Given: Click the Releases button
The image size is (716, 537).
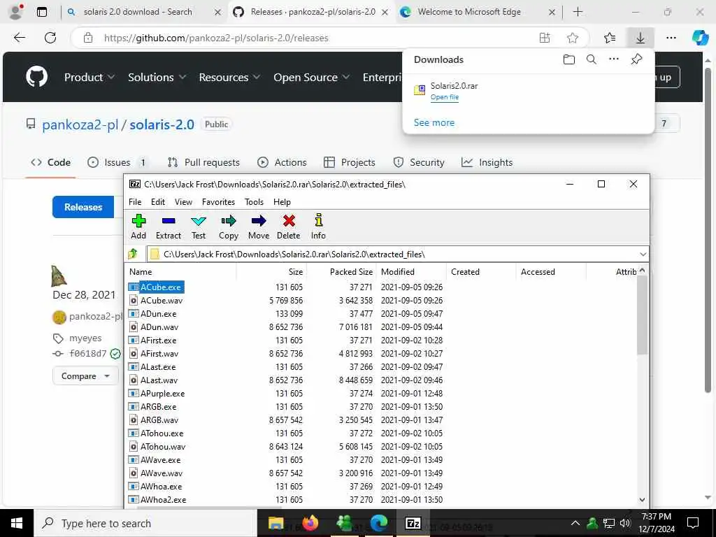Looking at the screenshot, I should pos(83,207).
